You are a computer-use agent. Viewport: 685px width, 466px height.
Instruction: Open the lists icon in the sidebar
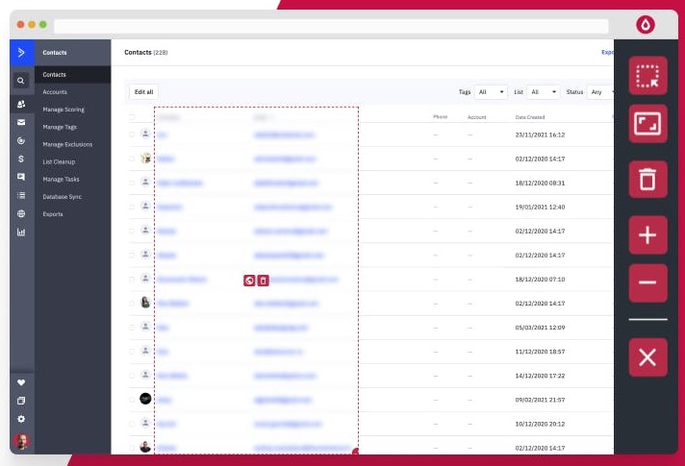coord(21,195)
